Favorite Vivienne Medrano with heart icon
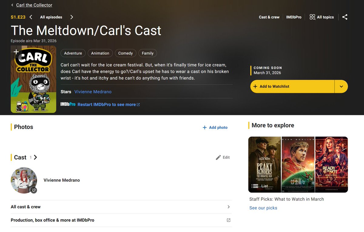The width and height of the screenshot is (364, 232). [x=34, y=190]
